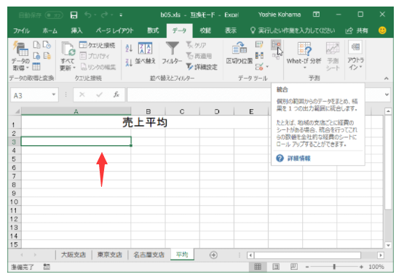This screenshot has width=396, height=277.
Task: Click From Web import icon
Action: pos(36,55)
